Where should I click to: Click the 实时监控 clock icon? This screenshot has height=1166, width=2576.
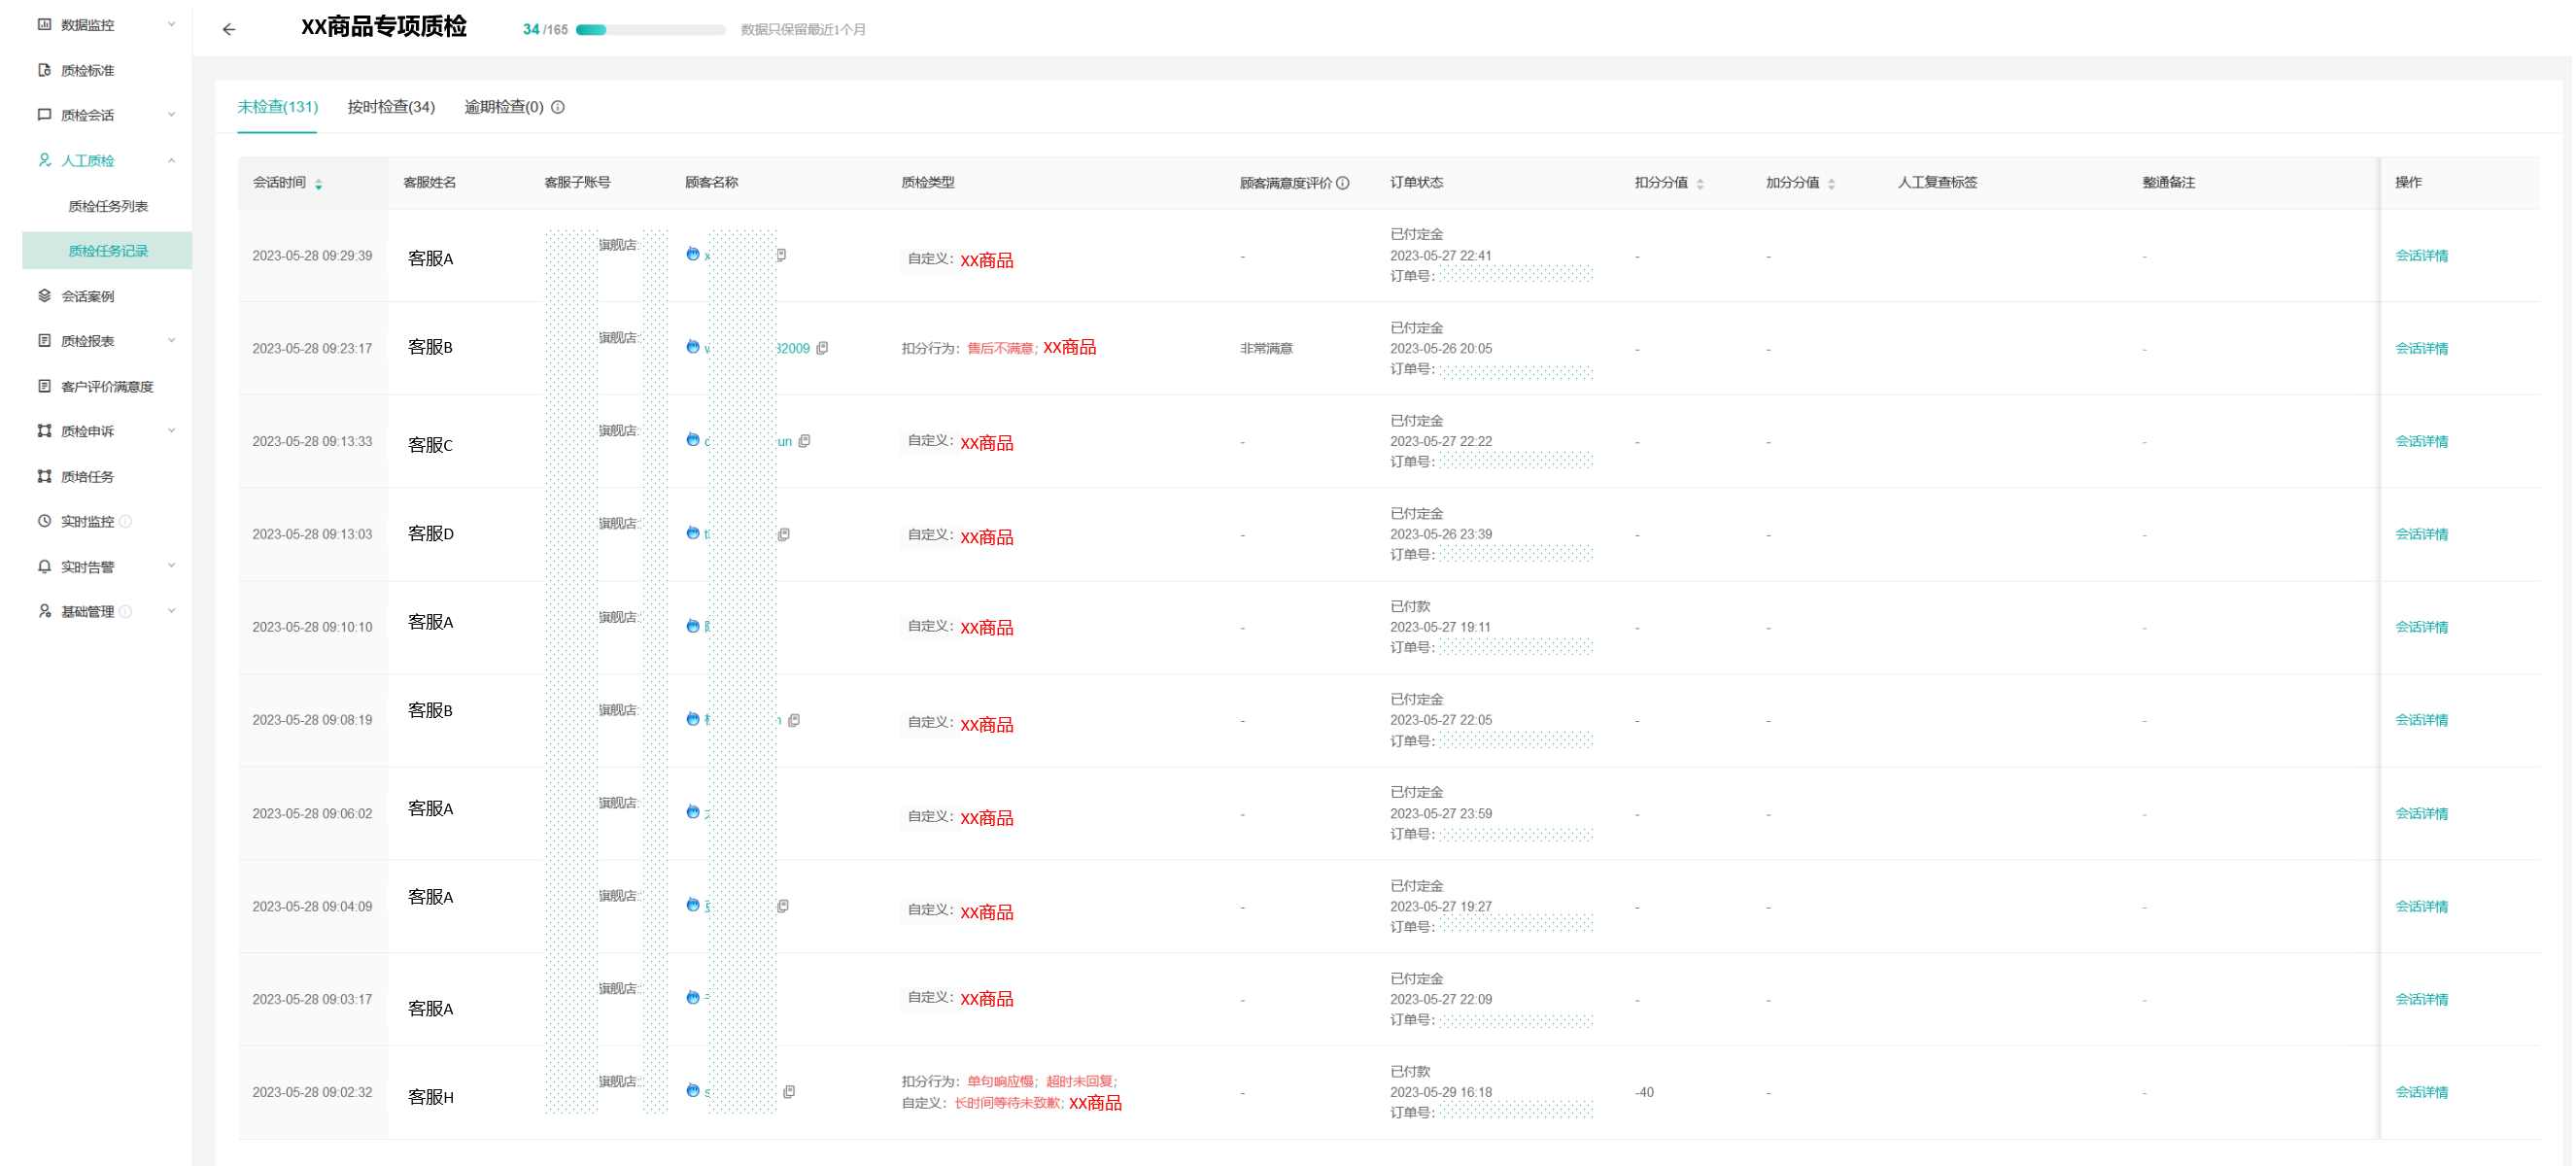point(44,521)
